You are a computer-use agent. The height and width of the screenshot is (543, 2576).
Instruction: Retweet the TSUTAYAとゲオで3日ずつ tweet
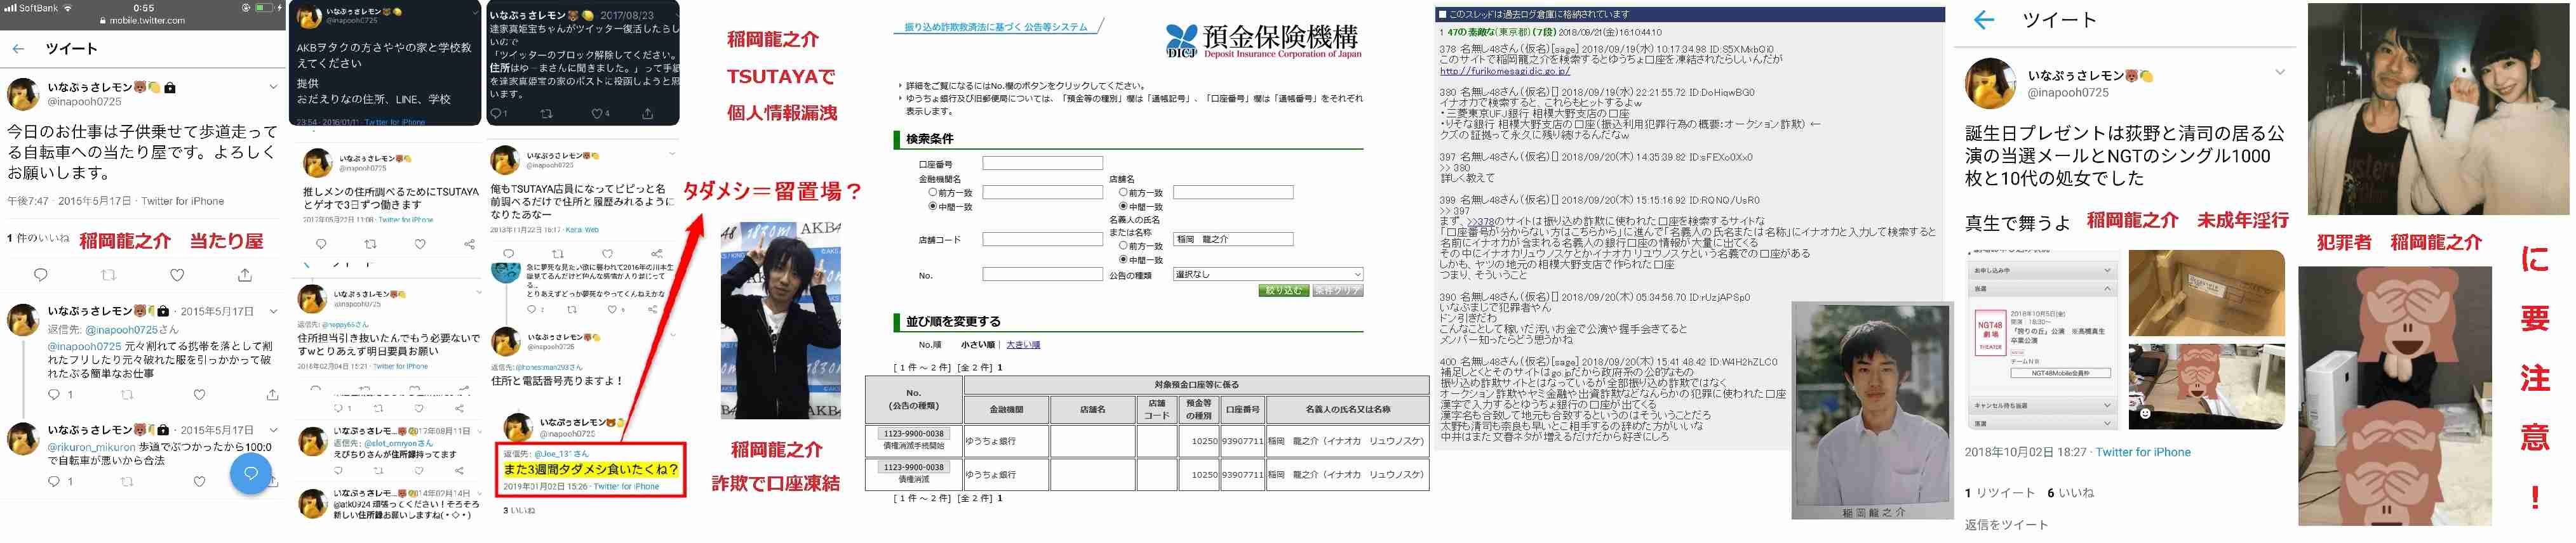(x=370, y=244)
